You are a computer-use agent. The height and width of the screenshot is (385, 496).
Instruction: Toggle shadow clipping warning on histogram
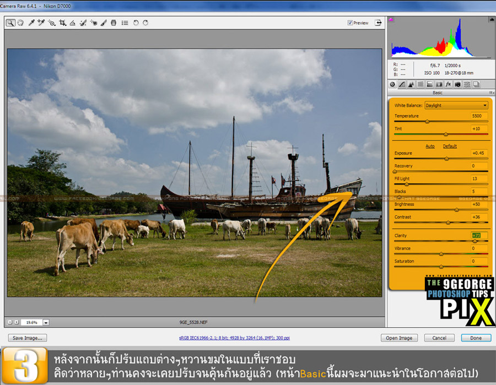(391, 20)
